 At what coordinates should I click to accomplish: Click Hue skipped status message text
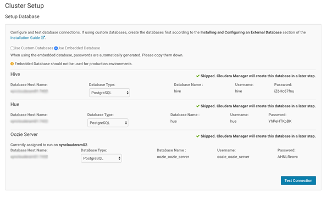258,106
